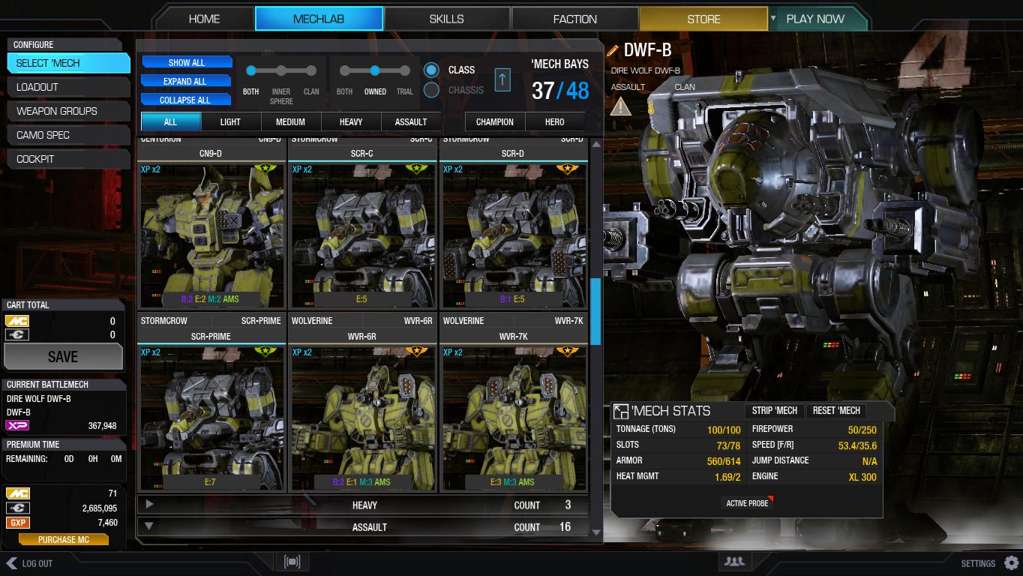
Task: Click the bottom center bracket icon
Action: pyautogui.click(x=292, y=561)
